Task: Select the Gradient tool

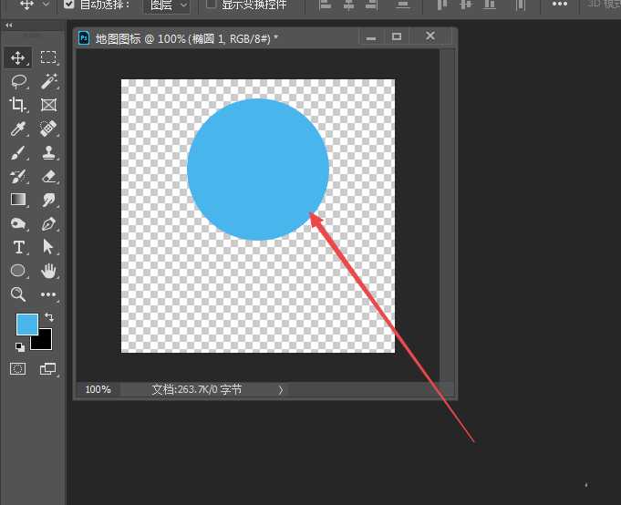Action: [18, 200]
